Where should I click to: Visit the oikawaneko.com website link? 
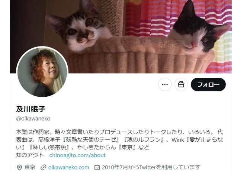68,167
